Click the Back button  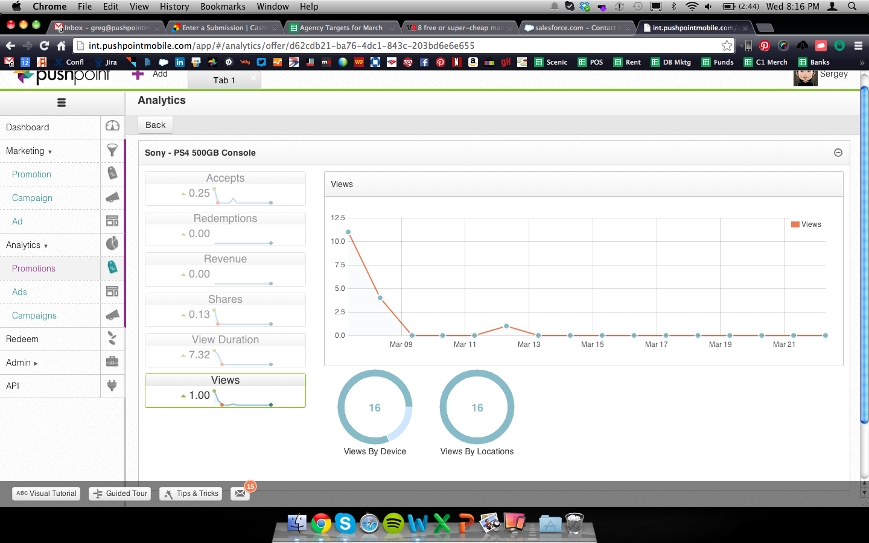point(155,125)
